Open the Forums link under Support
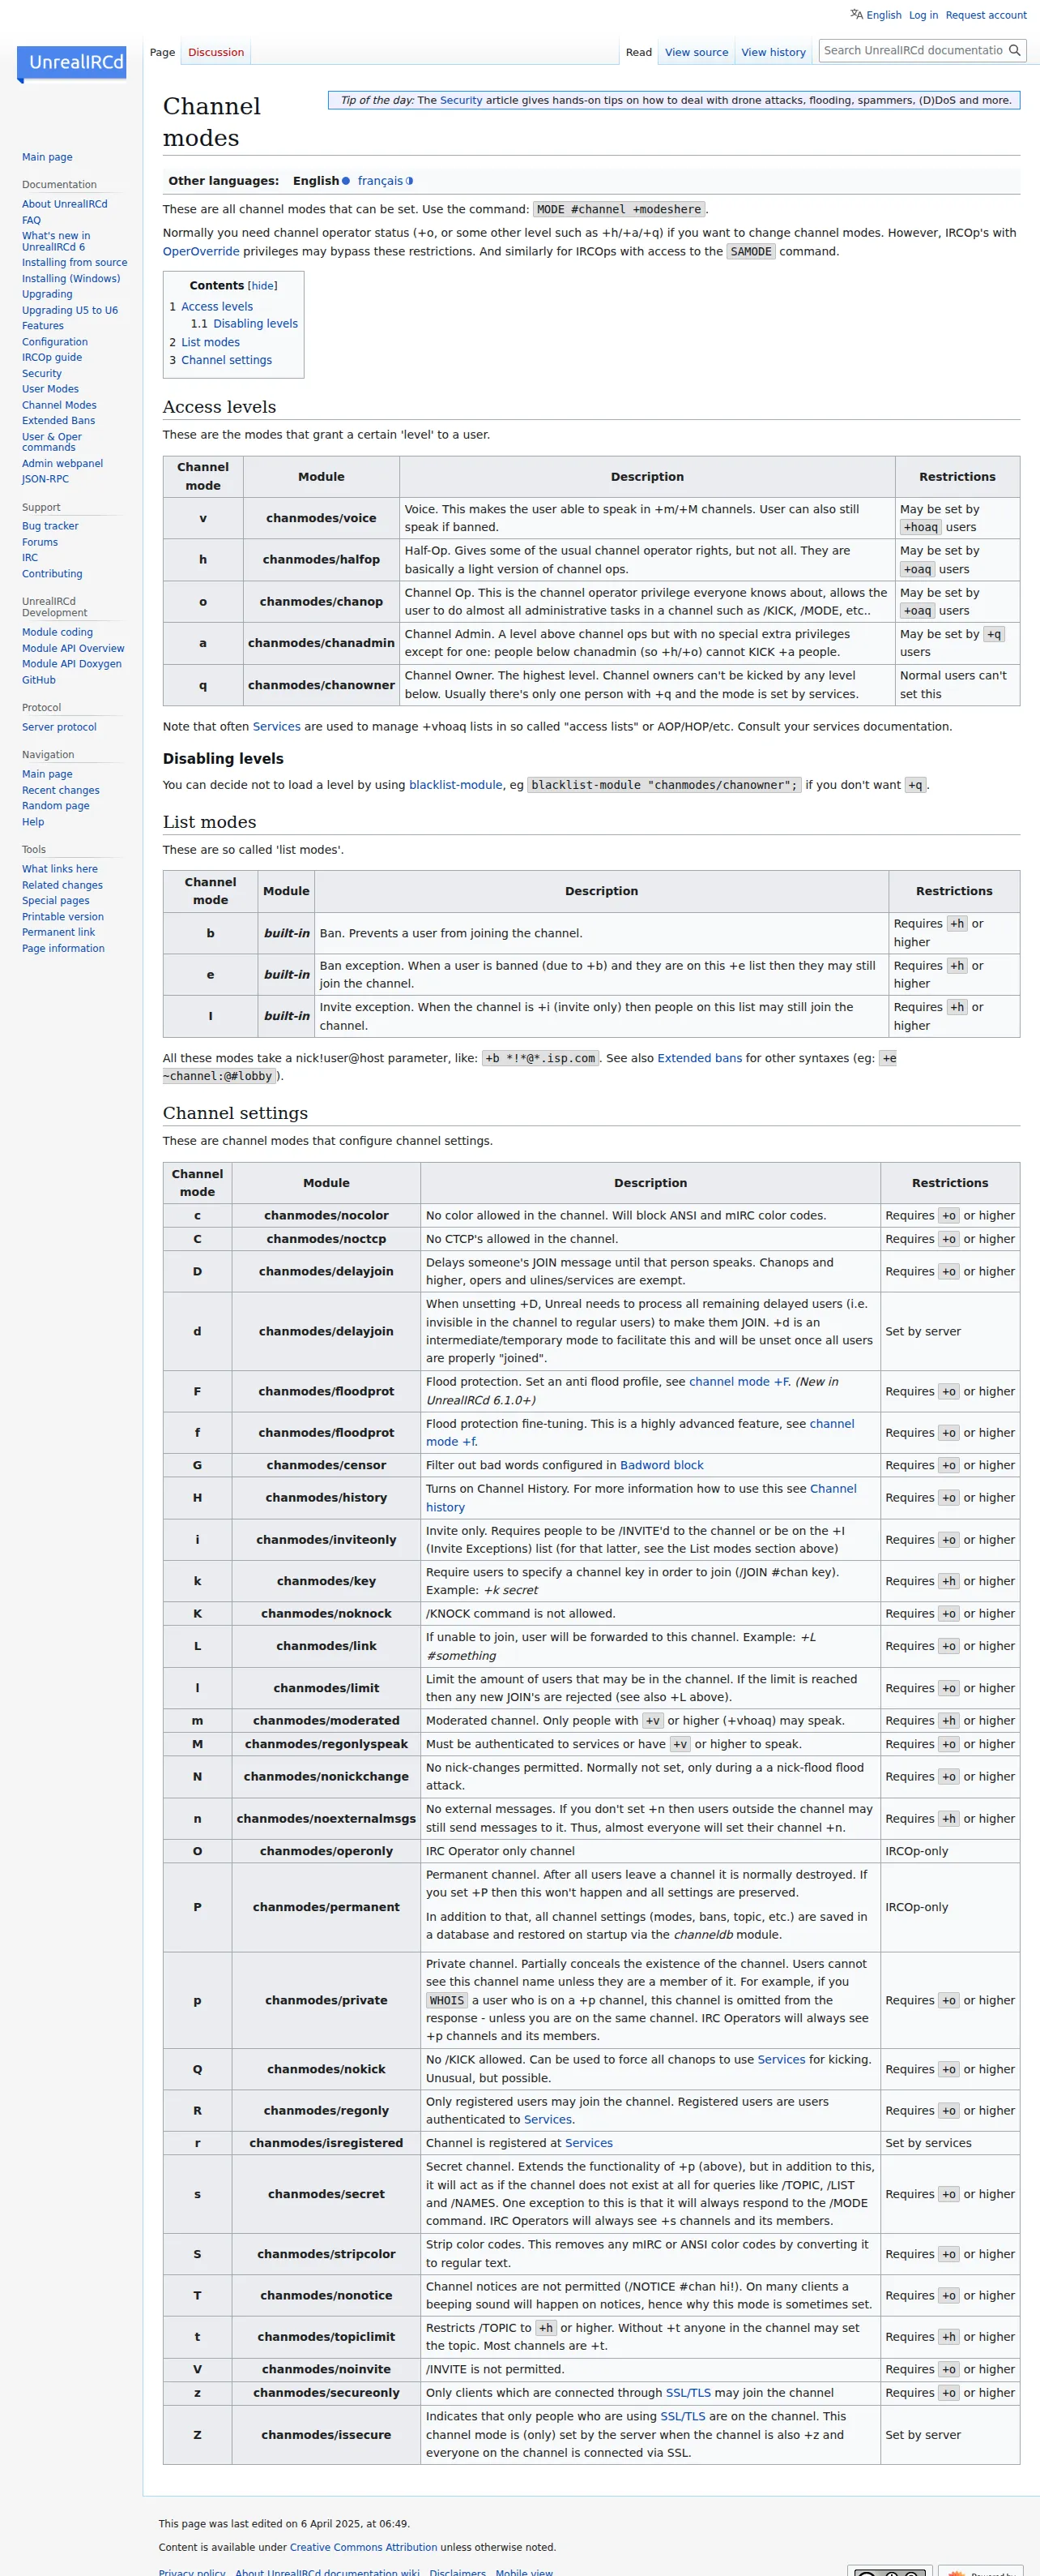 pyautogui.click(x=40, y=542)
